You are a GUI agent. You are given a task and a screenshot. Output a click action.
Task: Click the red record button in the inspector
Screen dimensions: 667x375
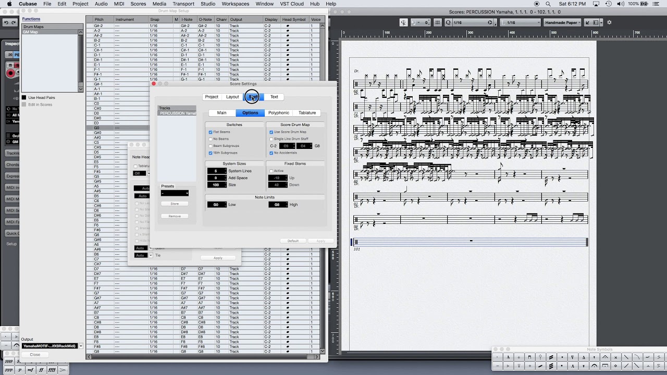(x=10, y=73)
